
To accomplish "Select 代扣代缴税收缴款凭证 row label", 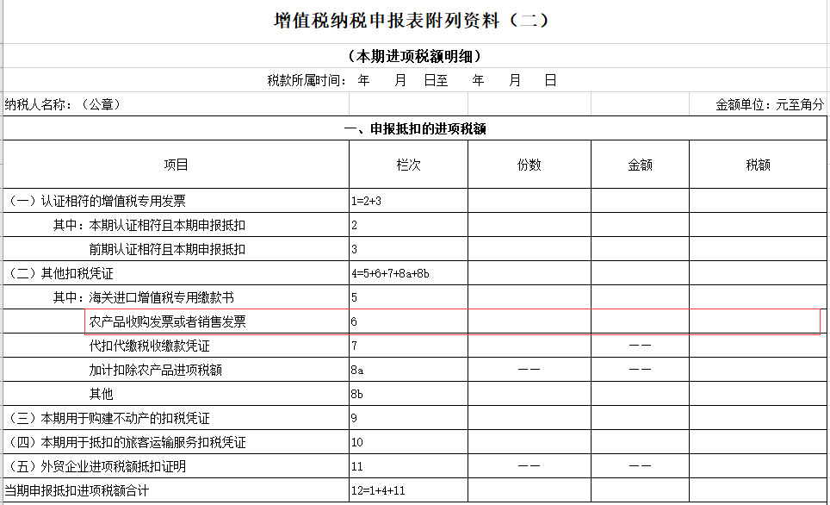I will 149,346.
